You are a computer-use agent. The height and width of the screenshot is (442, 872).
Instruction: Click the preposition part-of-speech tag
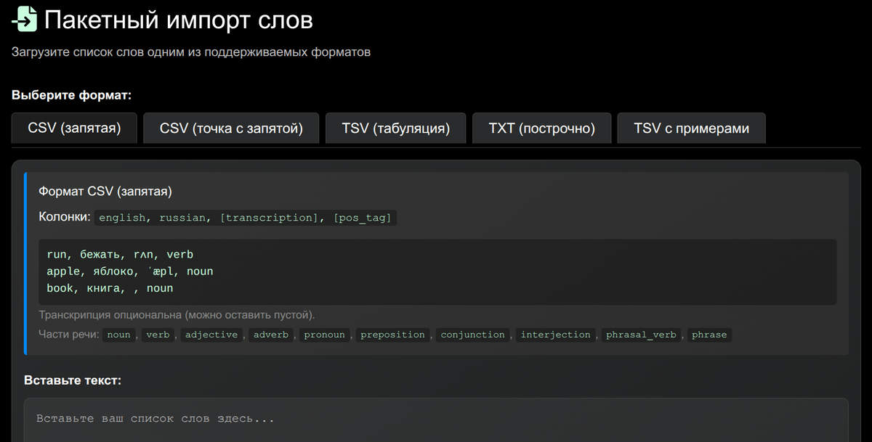click(x=392, y=335)
